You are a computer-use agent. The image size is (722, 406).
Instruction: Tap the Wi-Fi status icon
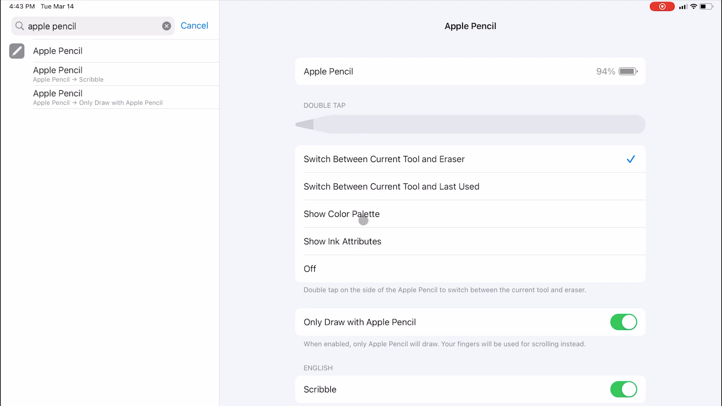tap(694, 6)
